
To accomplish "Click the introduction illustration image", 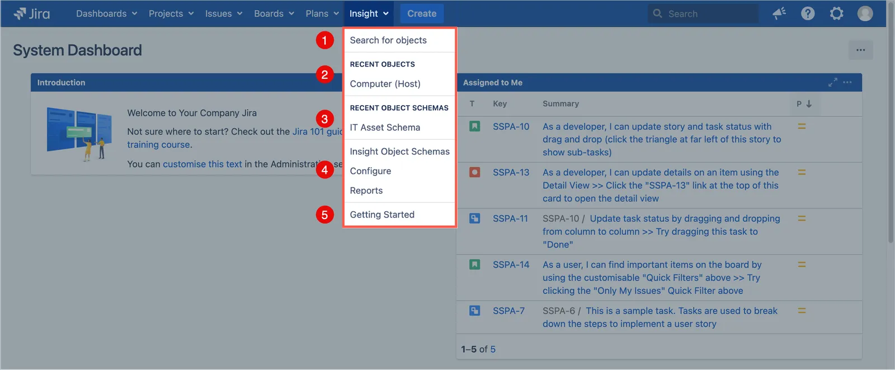I will click(79, 134).
